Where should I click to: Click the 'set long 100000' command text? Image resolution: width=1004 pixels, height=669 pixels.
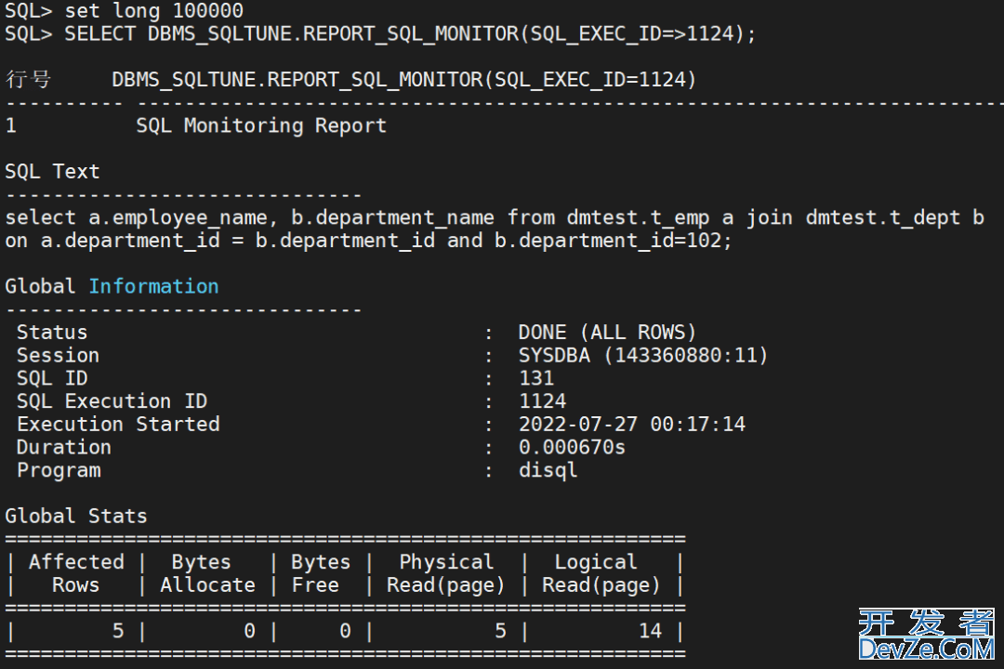tap(153, 11)
